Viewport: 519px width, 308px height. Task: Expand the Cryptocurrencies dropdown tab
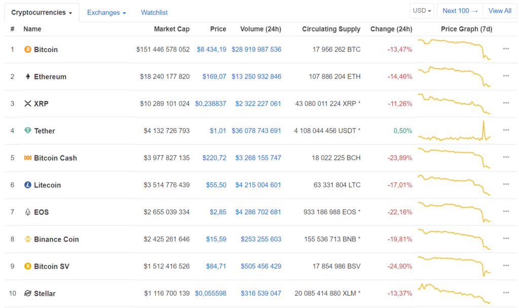(42, 12)
